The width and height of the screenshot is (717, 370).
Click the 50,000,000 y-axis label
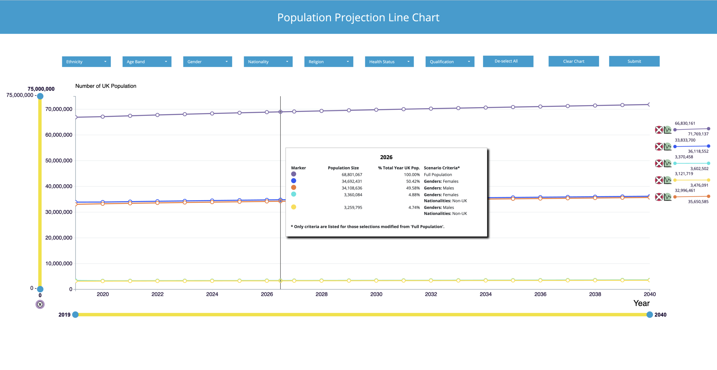[59, 161]
